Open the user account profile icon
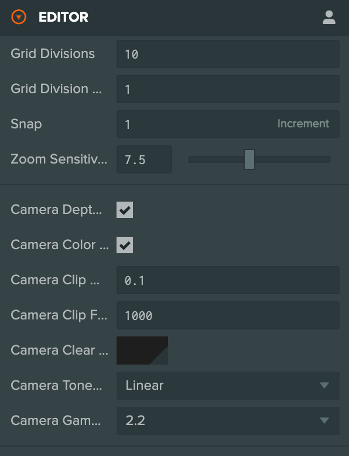 click(329, 18)
